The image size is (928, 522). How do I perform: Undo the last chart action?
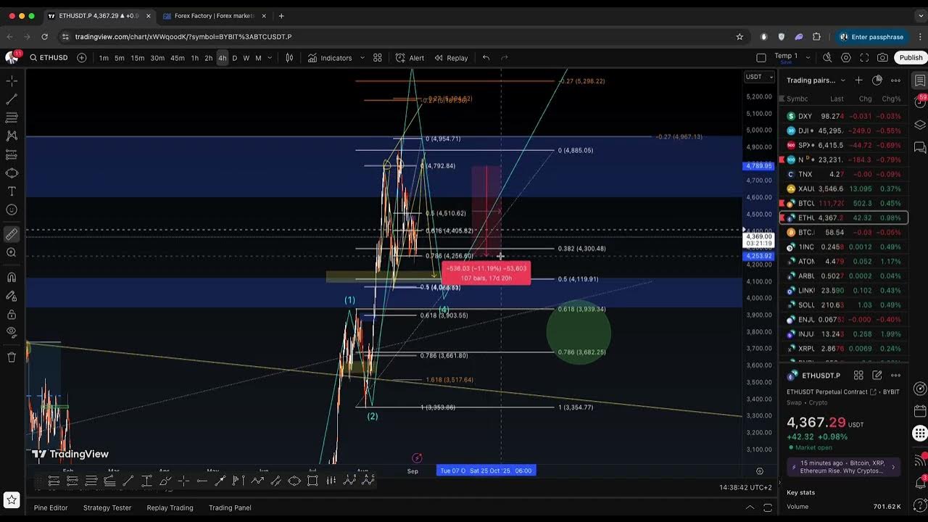pos(486,58)
